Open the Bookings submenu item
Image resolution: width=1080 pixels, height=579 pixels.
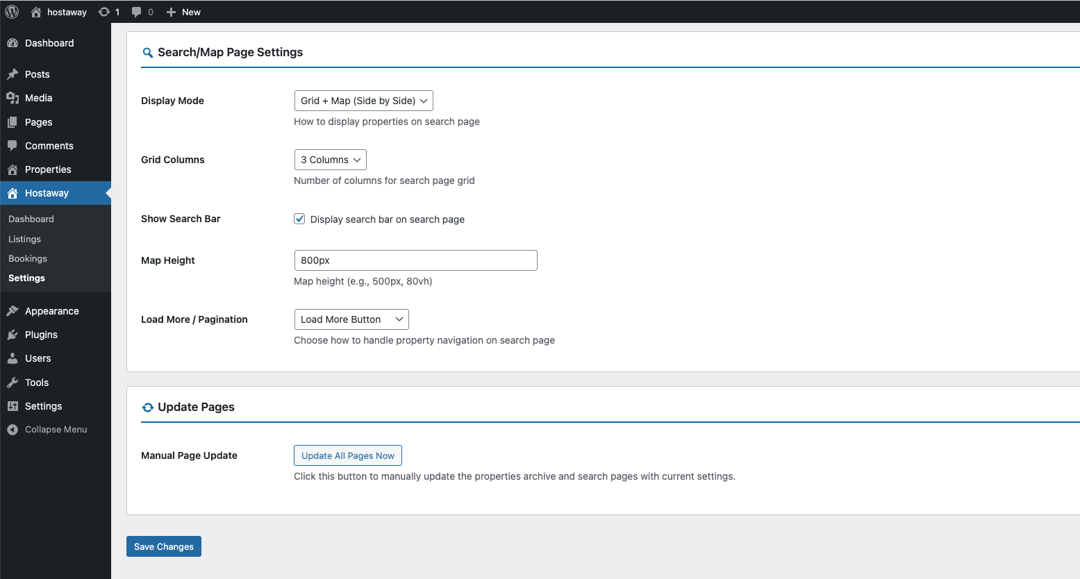[27, 258]
